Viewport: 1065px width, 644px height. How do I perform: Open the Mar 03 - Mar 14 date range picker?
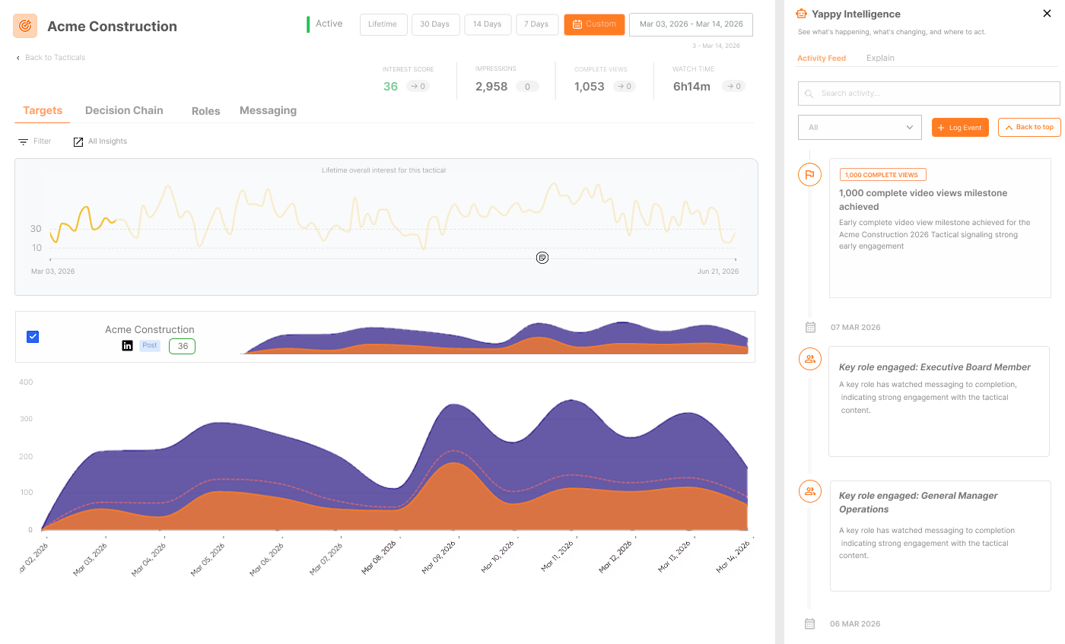(x=691, y=24)
